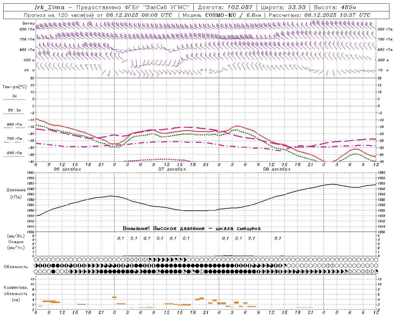Screen dimensions: 394x315
Task: Click the 'Осадки' precipitation label
Action: point(16,242)
